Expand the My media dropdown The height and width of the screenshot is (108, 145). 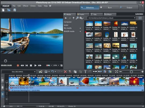tap(80, 28)
